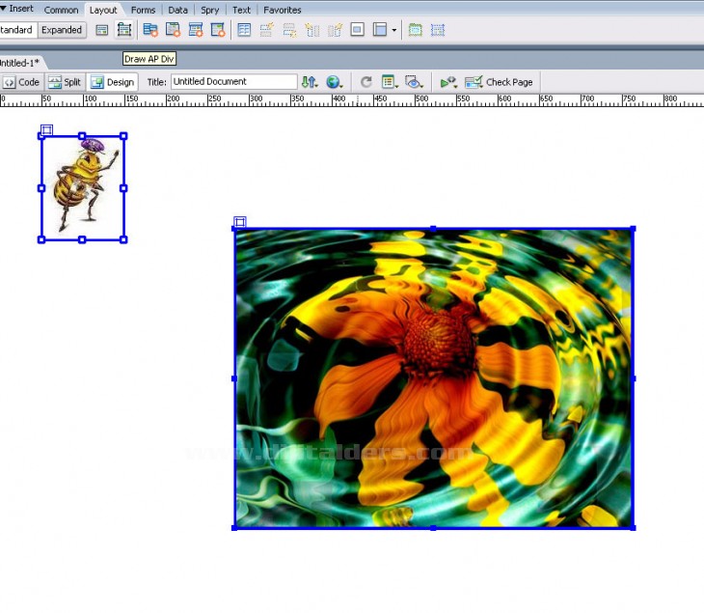The width and height of the screenshot is (704, 613).
Task: Click the bee AP Div selection handle
Action: click(46, 129)
